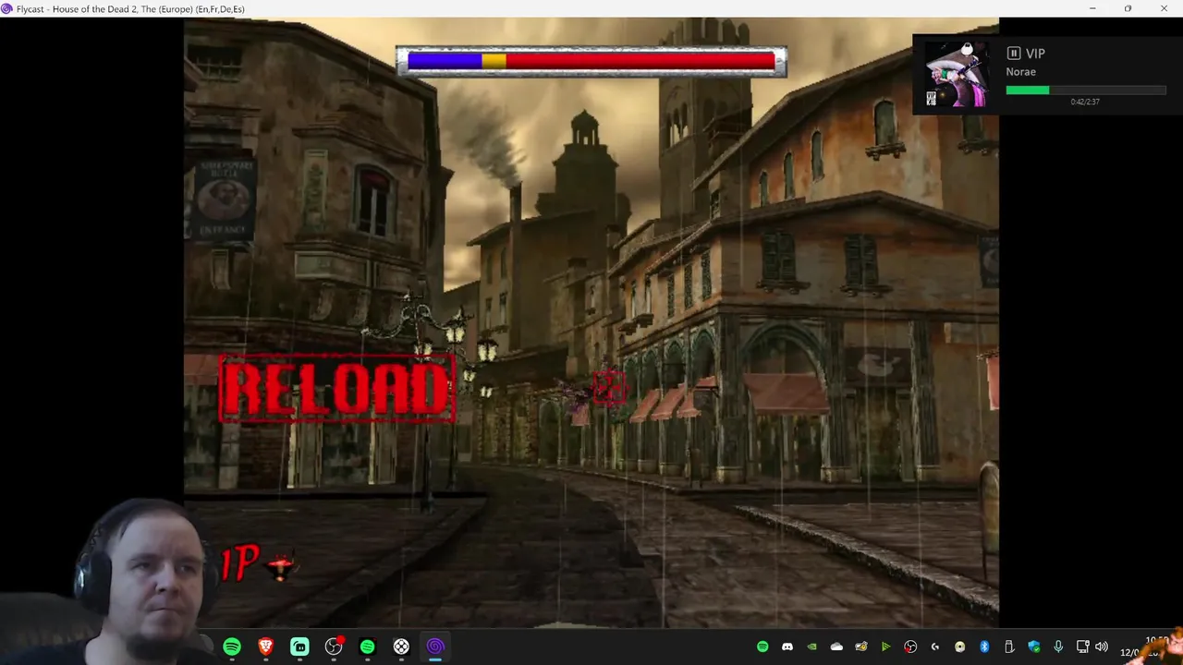Click the microphone tray icon
The height and width of the screenshot is (665, 1183).
tap(1058, 647)
